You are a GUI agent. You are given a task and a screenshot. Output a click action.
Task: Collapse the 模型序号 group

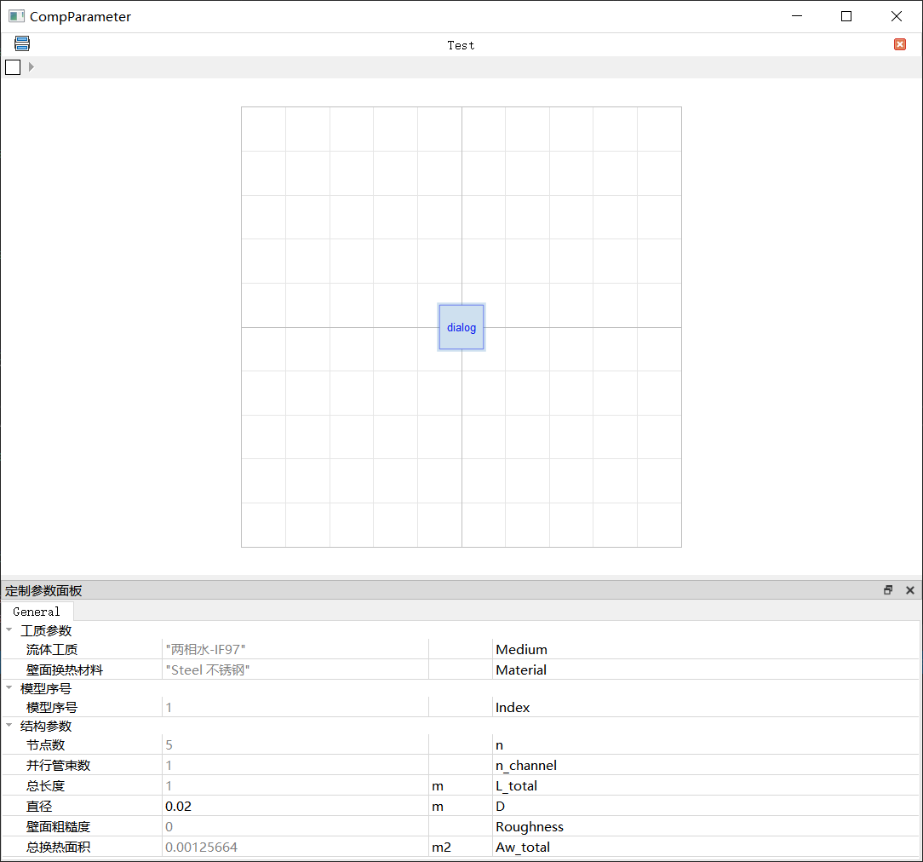tap(9, 689)
